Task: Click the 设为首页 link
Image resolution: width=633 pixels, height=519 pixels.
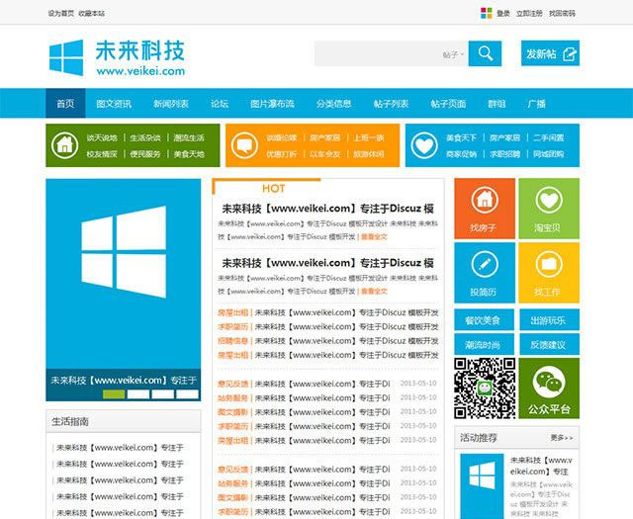Action: tap(61, 13)
